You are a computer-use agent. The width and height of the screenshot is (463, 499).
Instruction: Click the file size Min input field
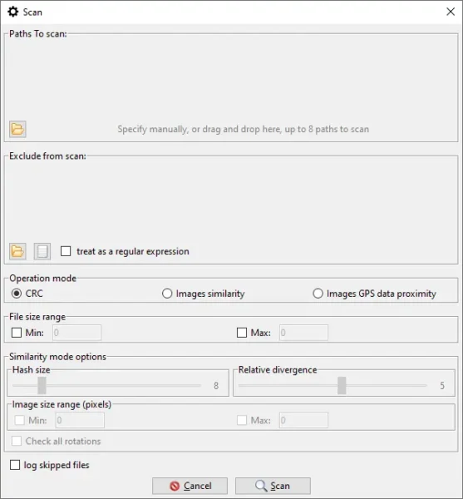pos(77,333)
